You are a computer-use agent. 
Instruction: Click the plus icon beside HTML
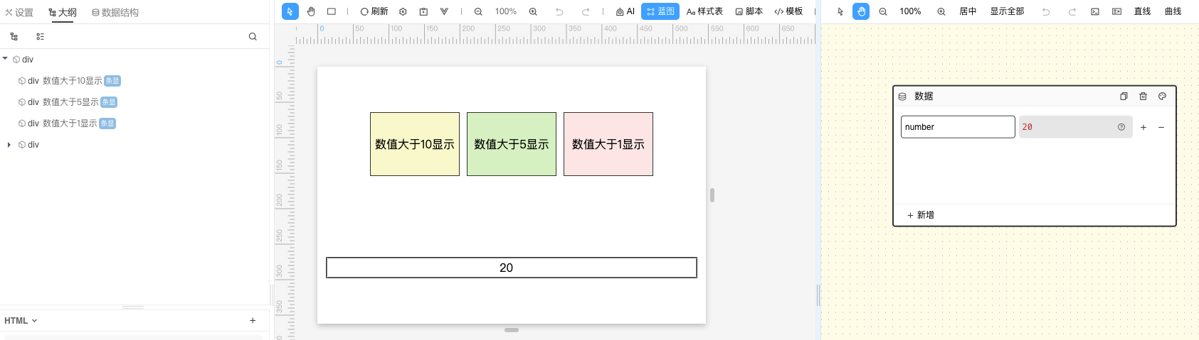point(253,321)
